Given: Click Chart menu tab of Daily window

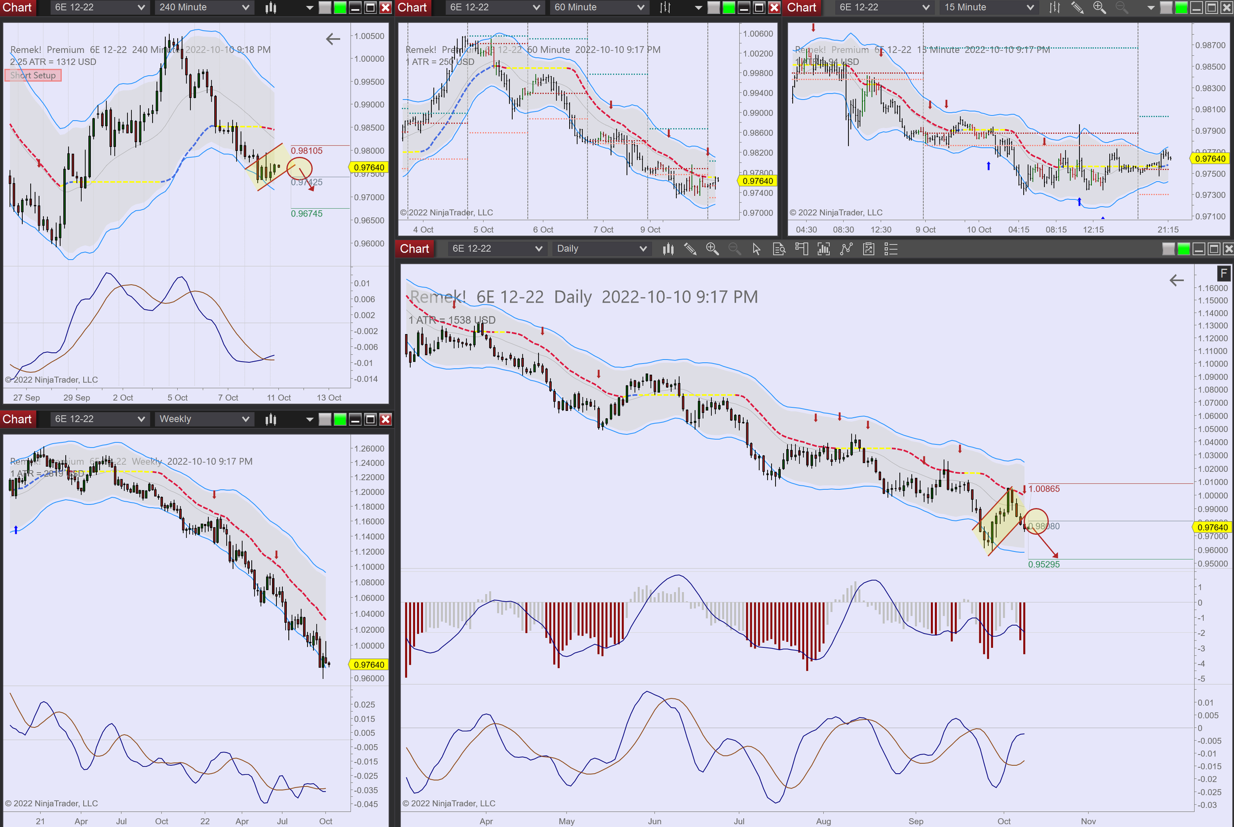Looking at the screenshot, I should (x=414, y=249).
